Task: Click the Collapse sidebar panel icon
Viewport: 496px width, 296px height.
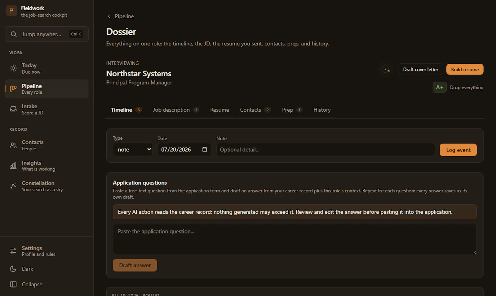Action: coord(13,284)
